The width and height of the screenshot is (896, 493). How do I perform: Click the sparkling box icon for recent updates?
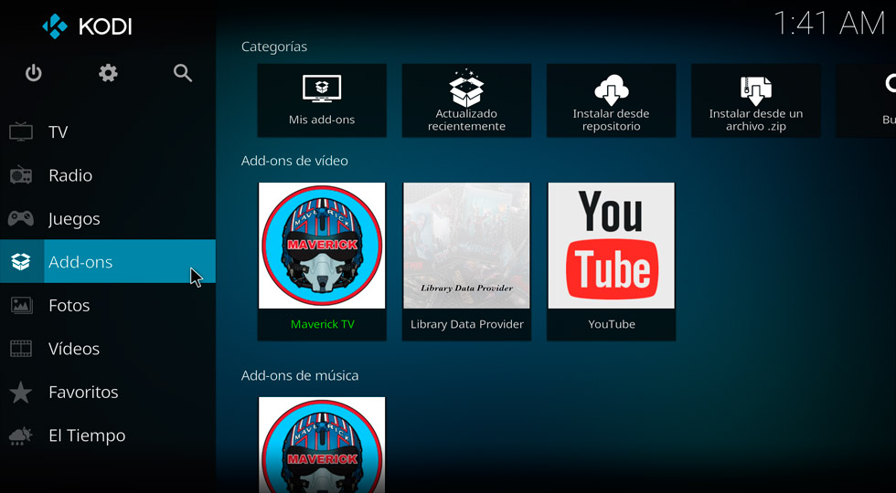466,89
